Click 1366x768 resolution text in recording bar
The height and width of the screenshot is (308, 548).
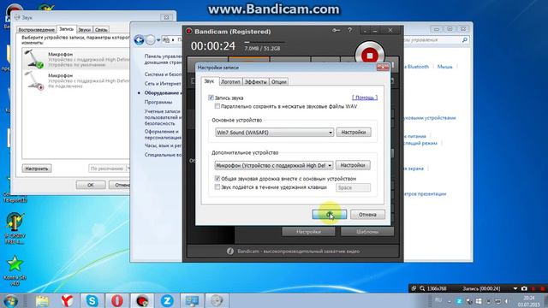pos(437,288)
